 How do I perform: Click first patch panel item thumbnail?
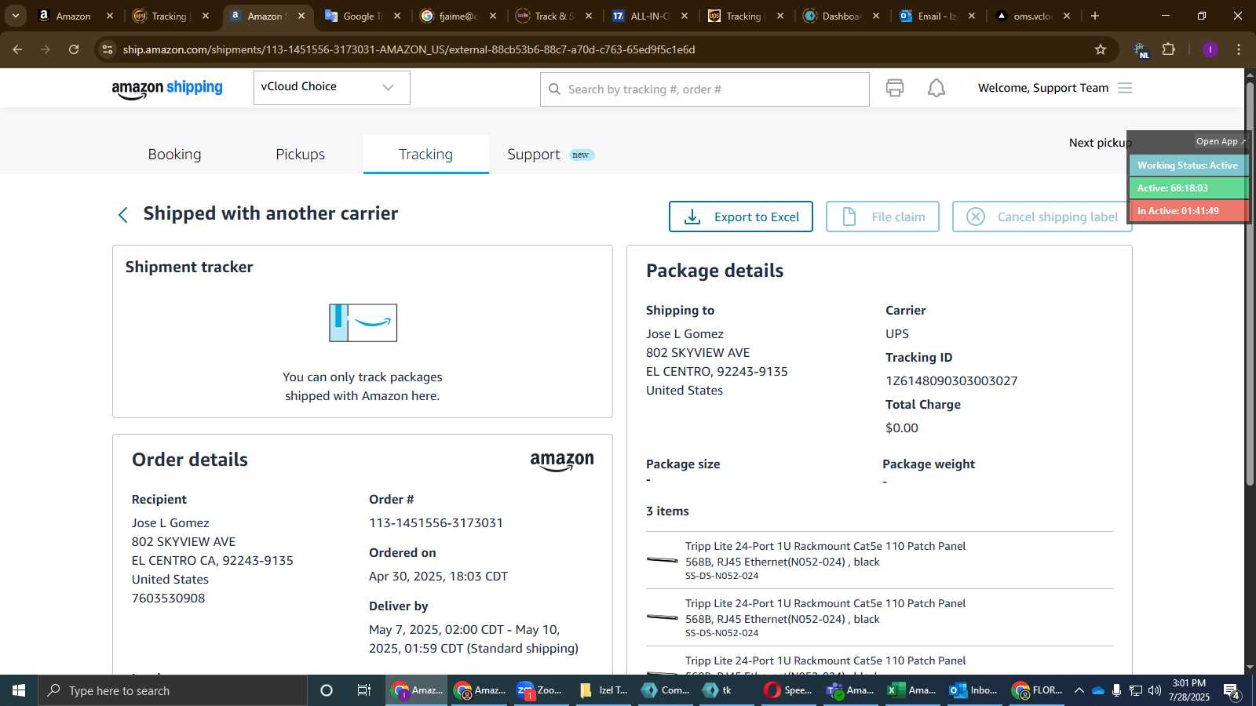(x=663, y=560)
